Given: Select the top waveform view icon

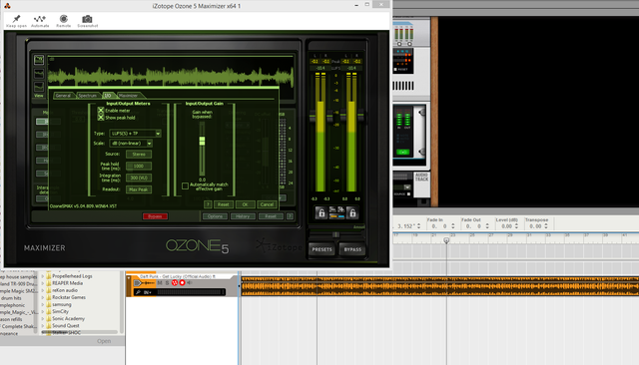Looking at the screenshot, I should [x=39, y=60].
